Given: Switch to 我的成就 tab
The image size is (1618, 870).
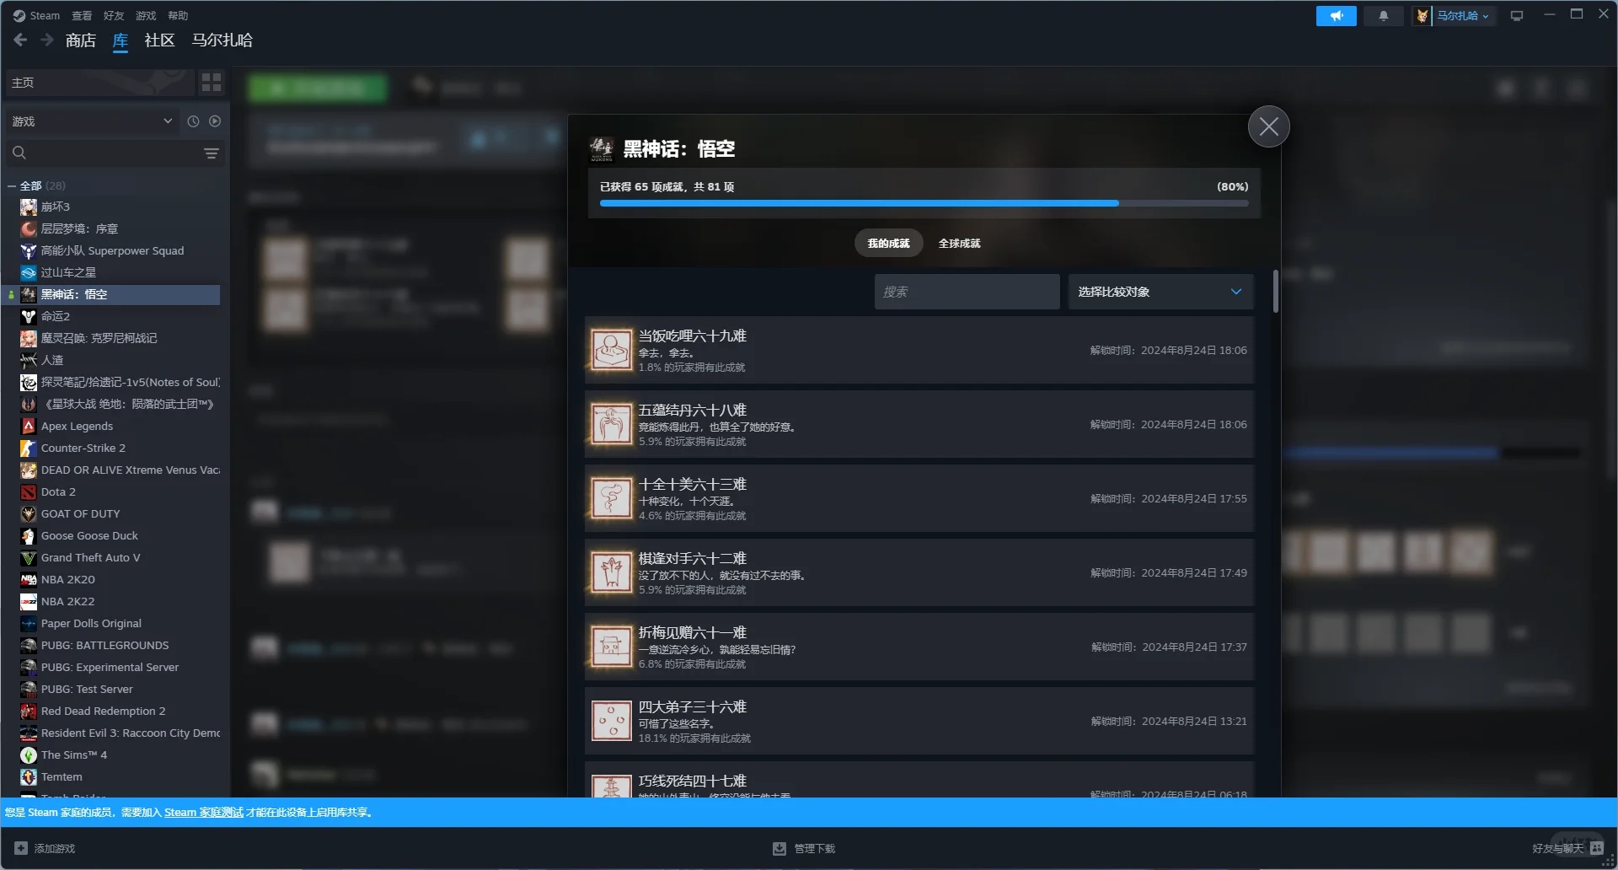Looking at the screenshot, I should 889,243.
